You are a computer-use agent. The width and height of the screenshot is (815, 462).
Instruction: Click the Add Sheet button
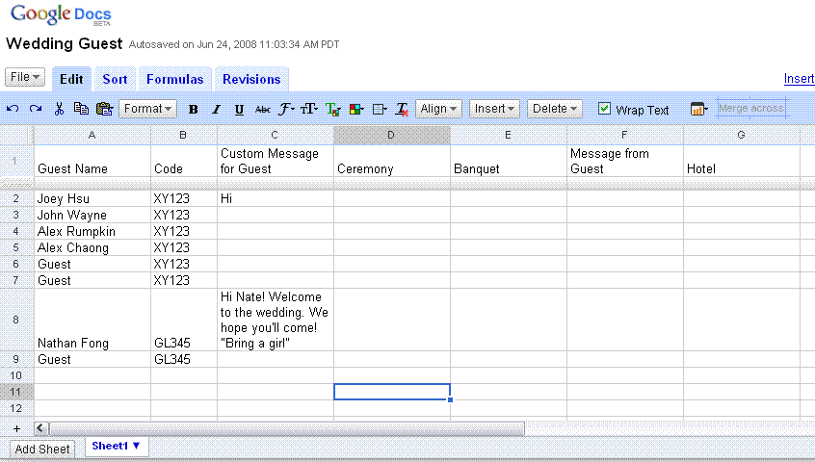click(x=42, y=449)
